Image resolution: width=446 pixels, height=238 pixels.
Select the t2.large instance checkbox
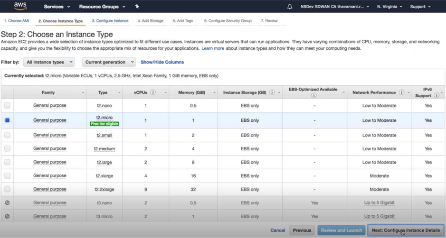tap(8, 162)
